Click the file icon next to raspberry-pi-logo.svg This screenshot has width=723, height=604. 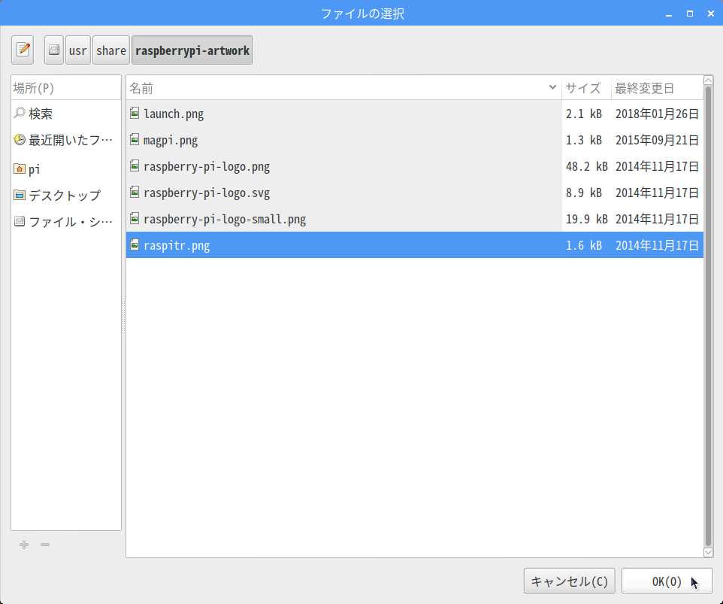click(135, 192)
